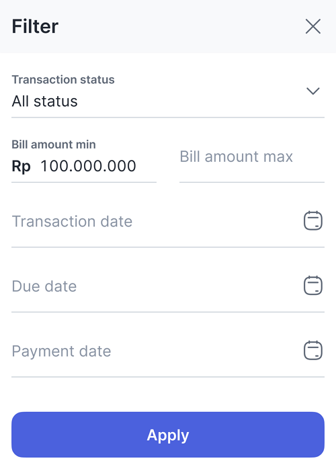
Task: Open the Due date calendar picker icon
Action: click(313, 286)
